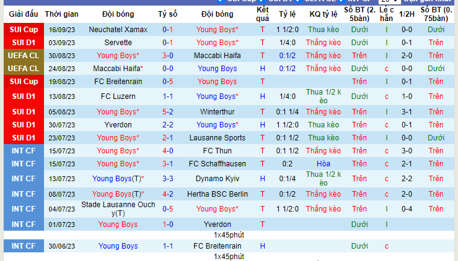Open Servette team link
The image size is (458, 261).
point(118,43)
